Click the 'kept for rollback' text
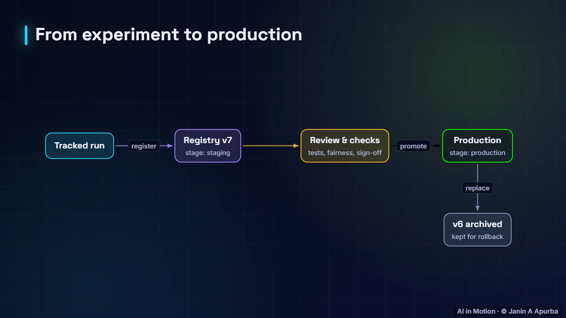Image resolution: width=566 pixels, height=318 pixels. point(478,237)
